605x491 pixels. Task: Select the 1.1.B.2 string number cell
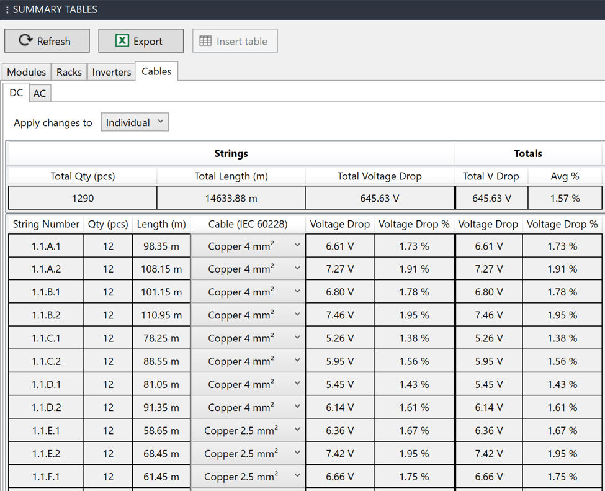tap(46, 315)
